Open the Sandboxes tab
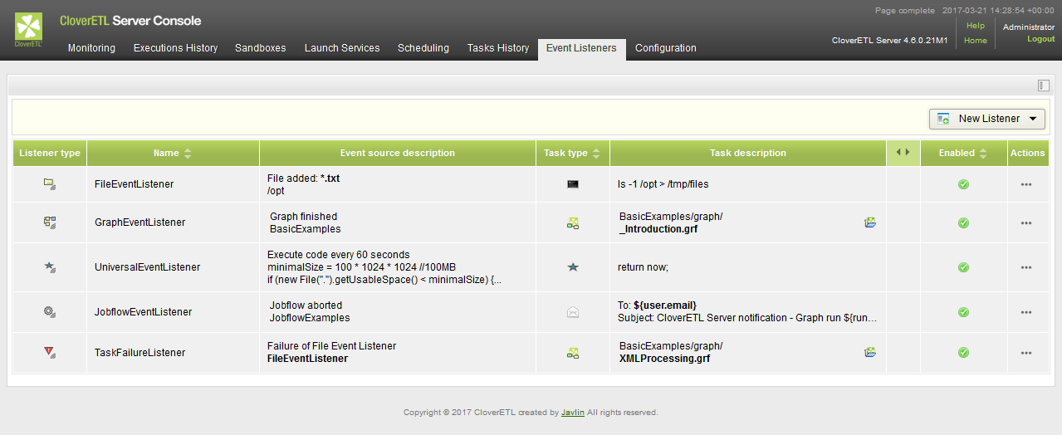The height and width of the screenshot is (435, 1062). 260,48
